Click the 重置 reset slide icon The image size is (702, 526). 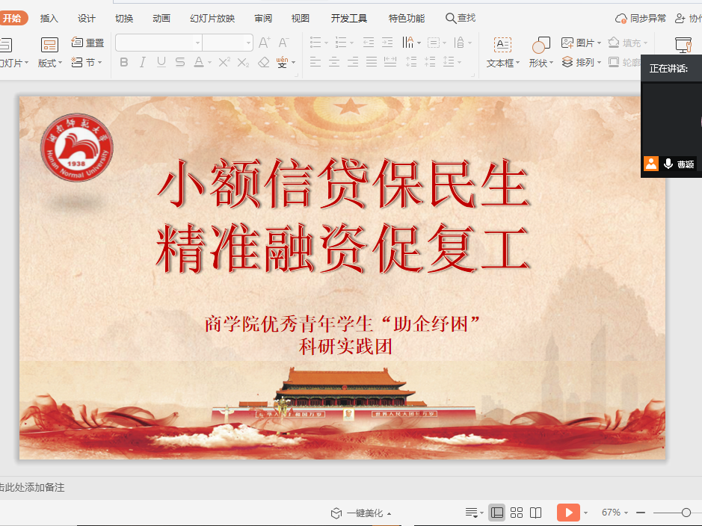tap(87, 43)
